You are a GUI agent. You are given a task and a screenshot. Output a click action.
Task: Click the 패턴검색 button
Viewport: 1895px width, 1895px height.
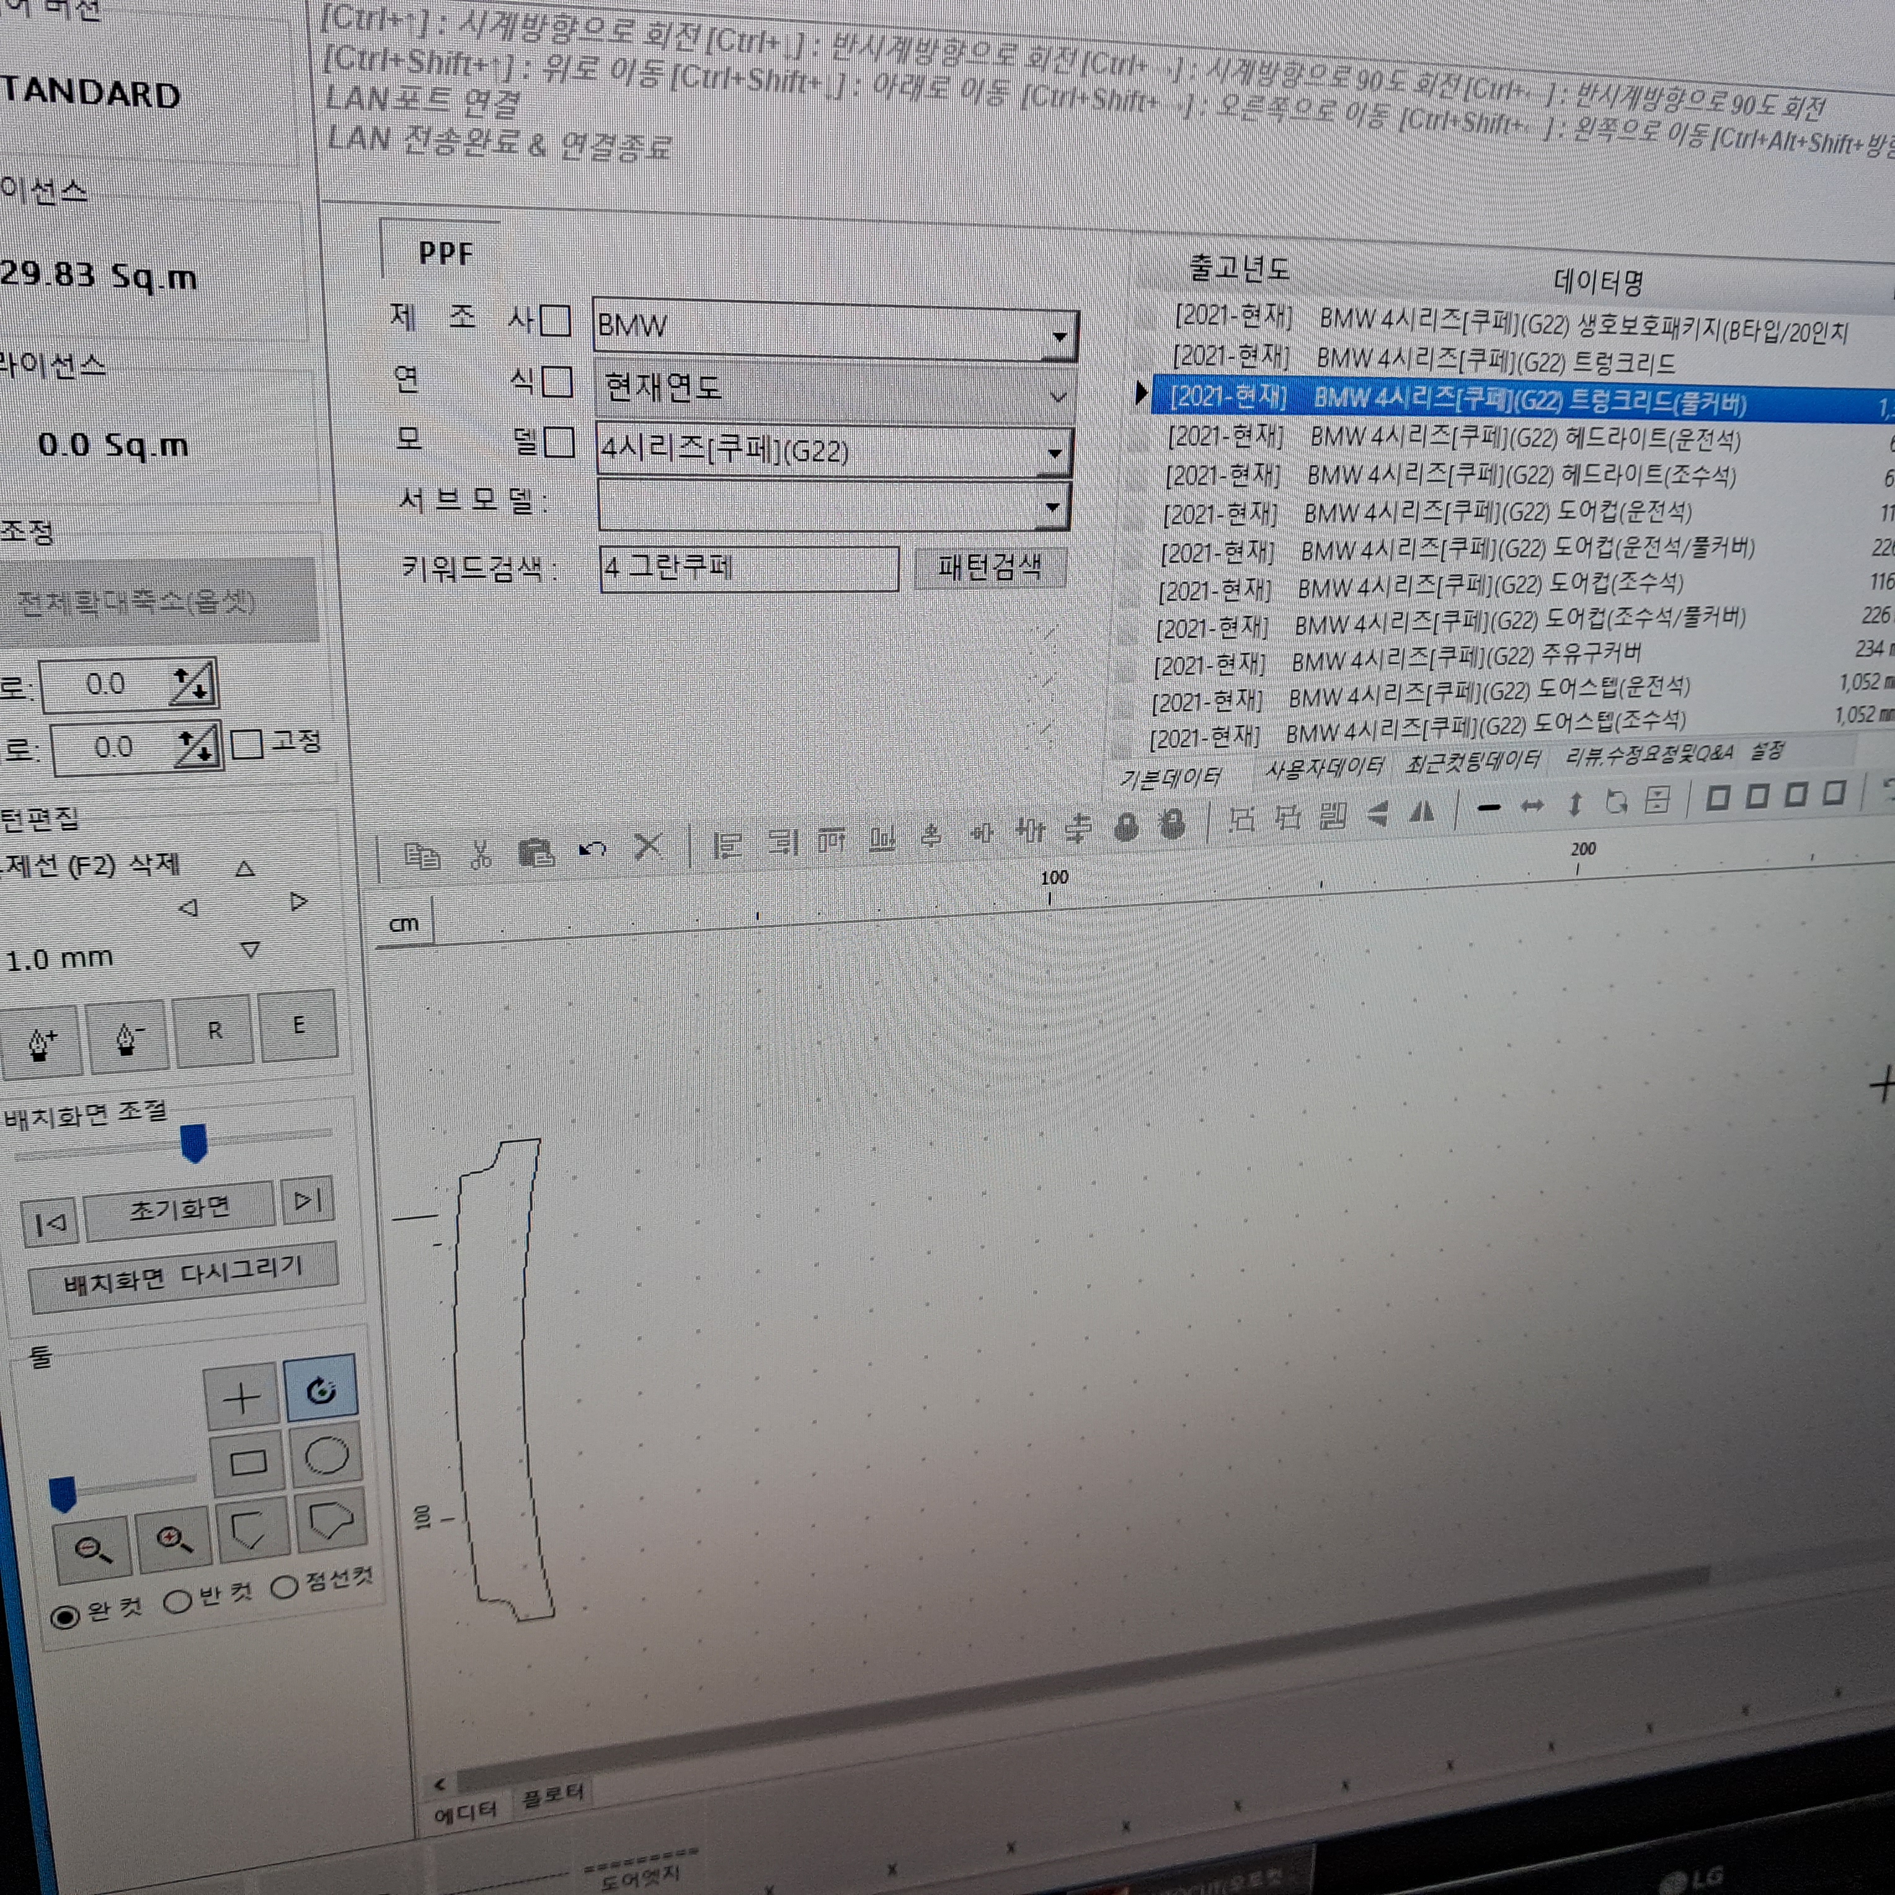point(990,567)
